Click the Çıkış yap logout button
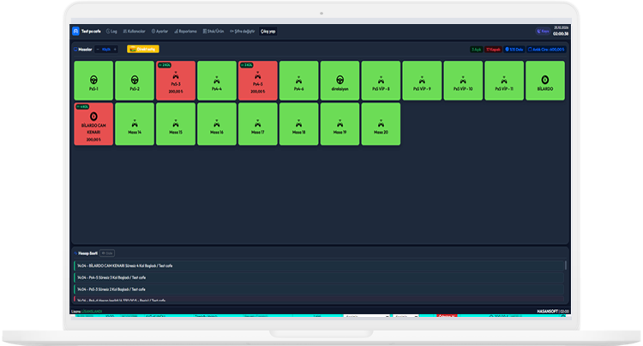 (x=267, y=31)
